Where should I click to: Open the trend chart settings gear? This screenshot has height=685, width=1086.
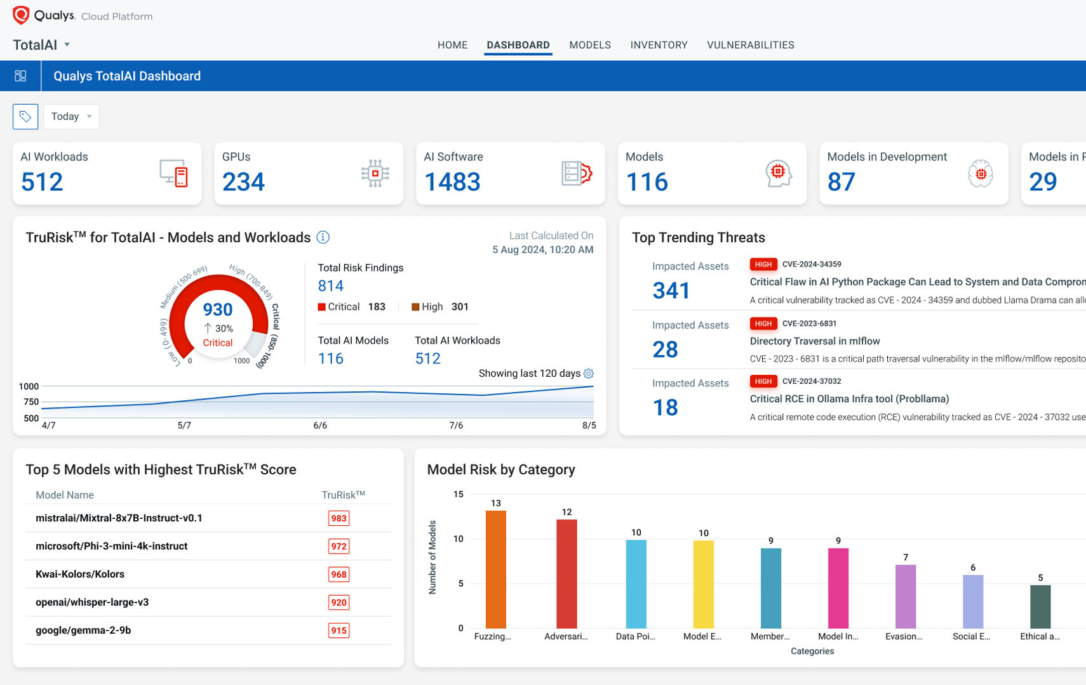coord(589,374)
